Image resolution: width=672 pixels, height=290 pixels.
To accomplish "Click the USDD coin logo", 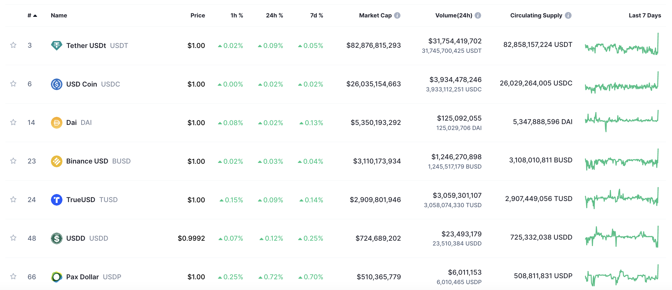I will [57, 238].
